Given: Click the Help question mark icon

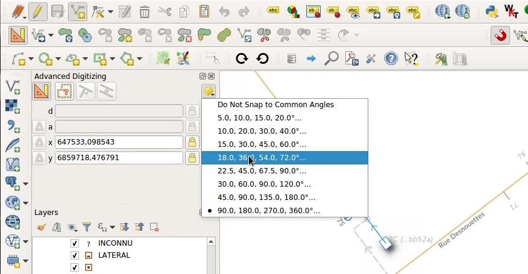Looking at the screenshot, I should tap(391, 58).
